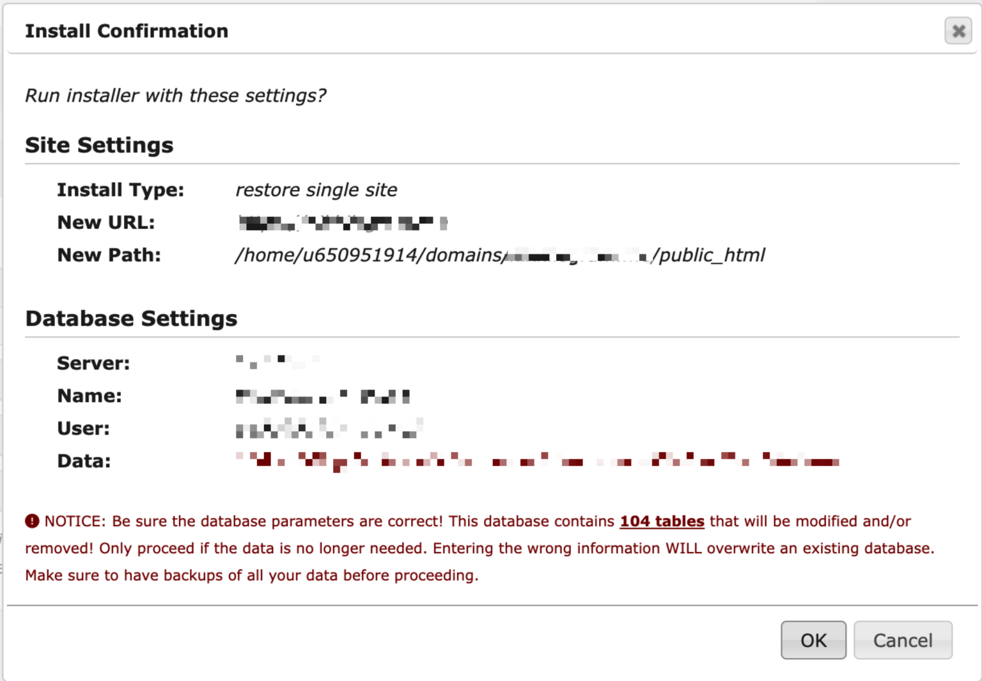Click the Site Settings heading
982x681 pixels.
[98, 145]
